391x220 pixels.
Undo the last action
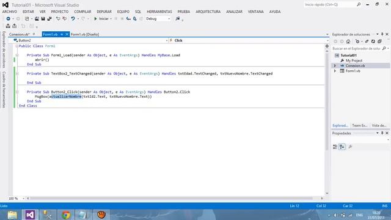(x=73, y=19)
